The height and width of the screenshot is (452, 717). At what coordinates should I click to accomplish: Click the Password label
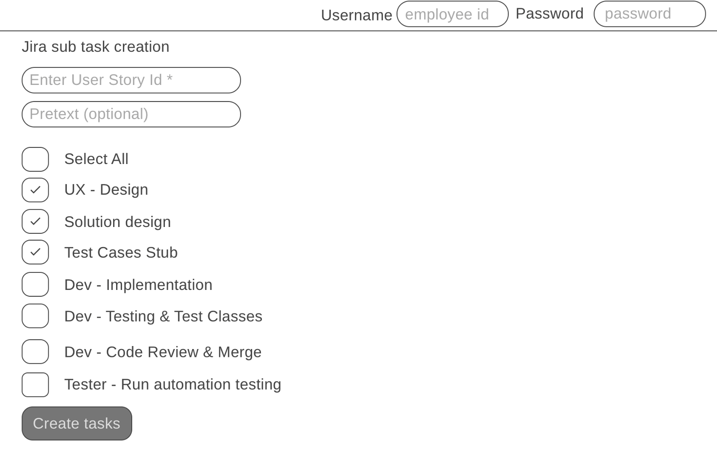coord(549,13)
